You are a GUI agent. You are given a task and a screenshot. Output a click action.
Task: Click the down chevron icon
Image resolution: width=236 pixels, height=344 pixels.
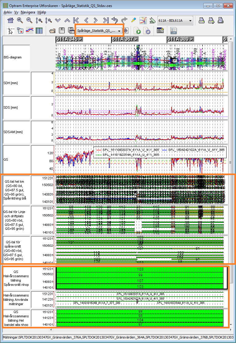click(x=58, y=21)
